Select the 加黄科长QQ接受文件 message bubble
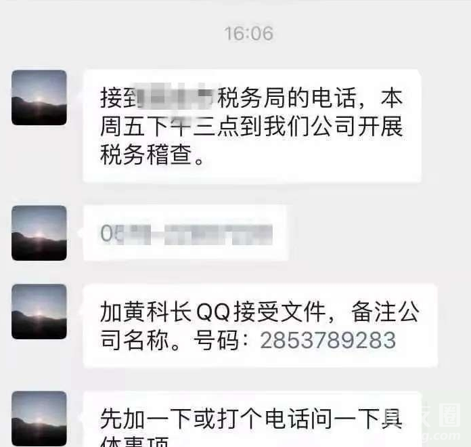The height and width of the screenshot is (447, 471). pyautogui.click(x=260, y=326)
